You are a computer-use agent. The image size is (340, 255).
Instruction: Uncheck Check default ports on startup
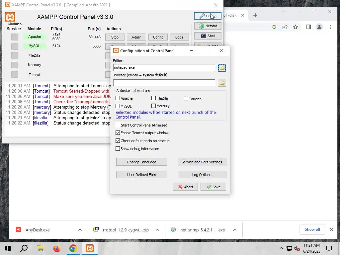[118, 141]
